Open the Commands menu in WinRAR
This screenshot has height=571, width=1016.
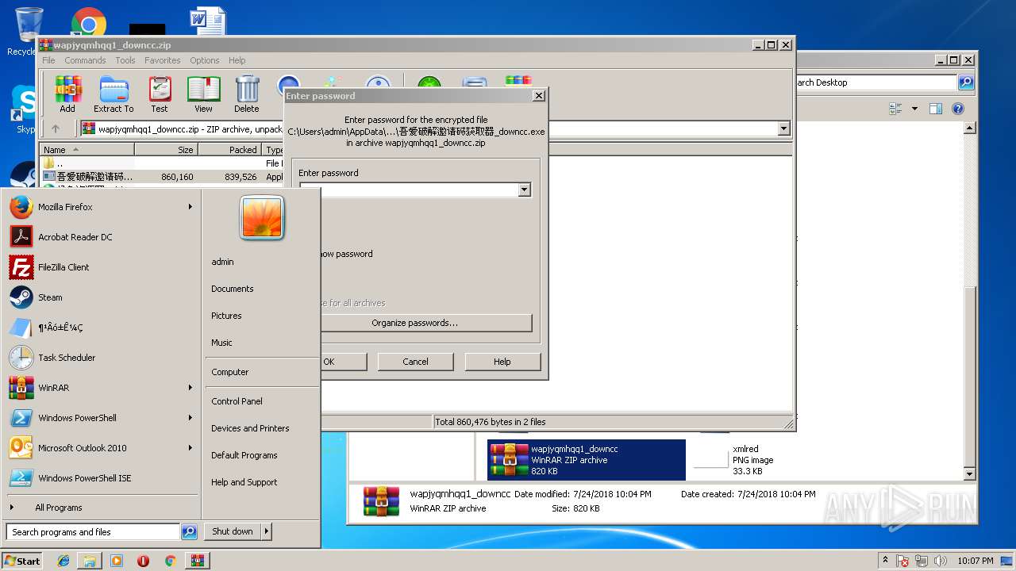click(85, 60)
